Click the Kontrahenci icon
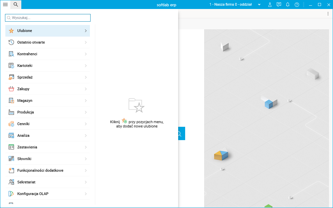333x208 pixels. coord(11,54)
